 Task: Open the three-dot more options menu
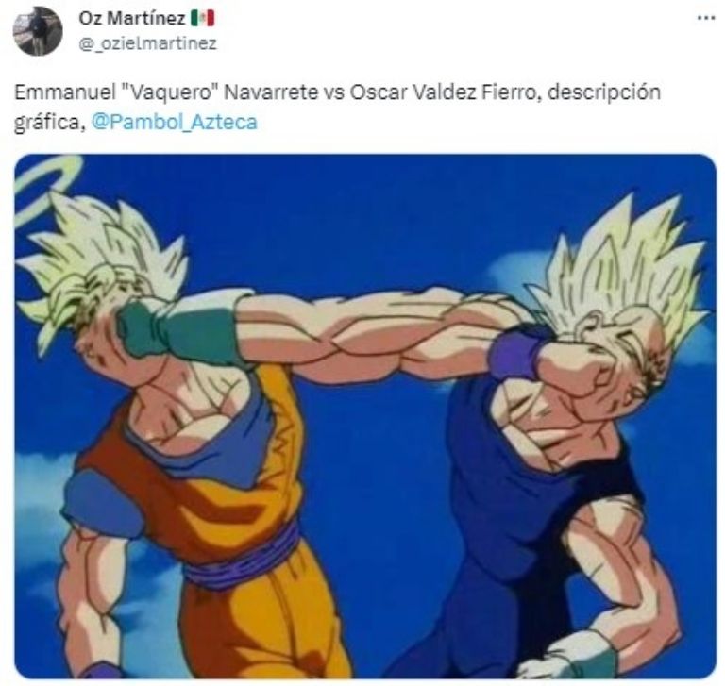[706, 18]
